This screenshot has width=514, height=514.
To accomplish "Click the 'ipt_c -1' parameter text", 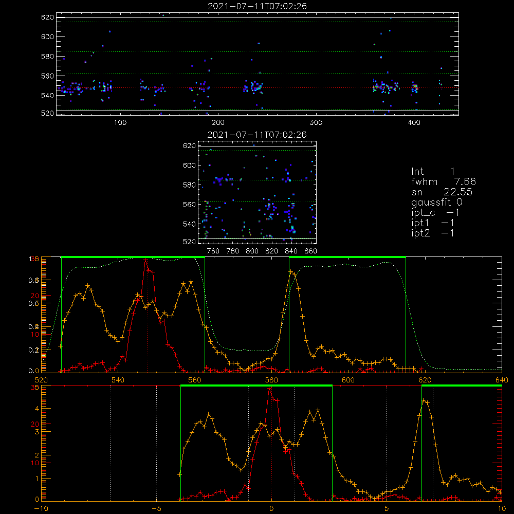I will (x=435, y=213).
